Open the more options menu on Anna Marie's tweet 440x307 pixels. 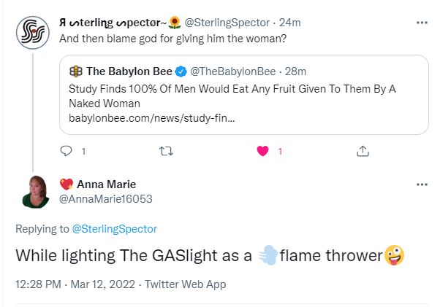tap(421, 184)
